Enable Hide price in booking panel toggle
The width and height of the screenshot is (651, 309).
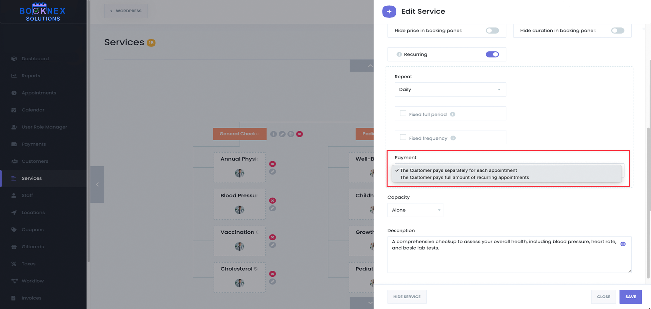coord(492,30)
